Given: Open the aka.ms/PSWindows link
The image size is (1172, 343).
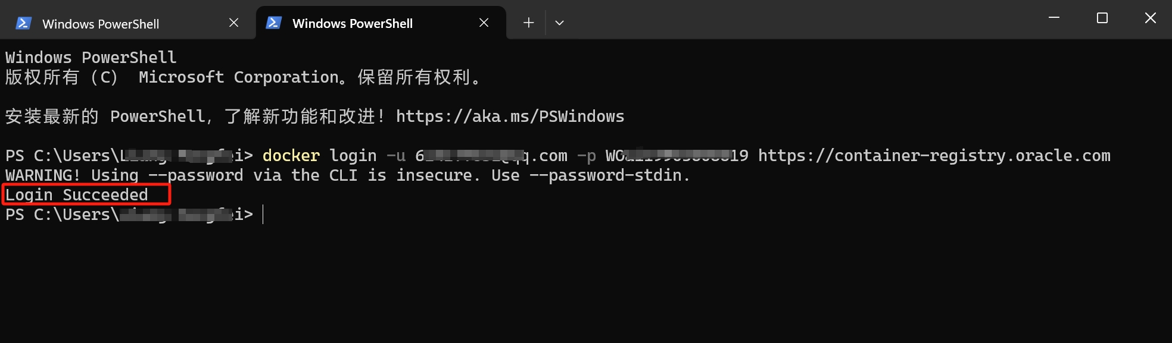Looking at the screenshot, I should [x=510, y=117].
